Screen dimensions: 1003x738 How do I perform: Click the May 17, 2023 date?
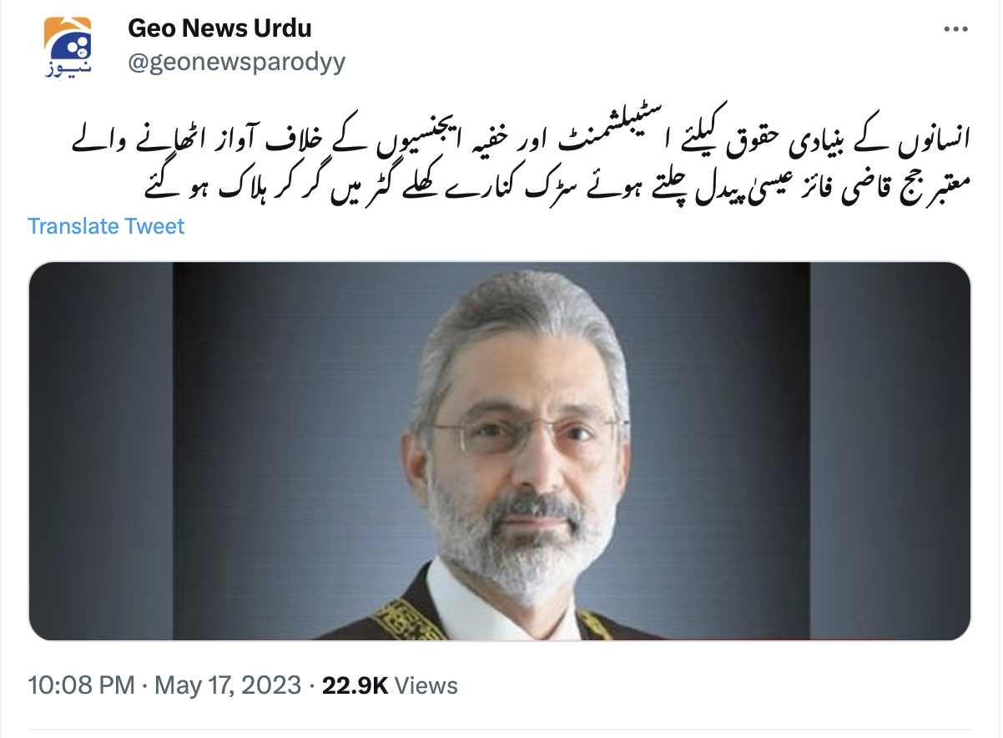coord(226,686)
